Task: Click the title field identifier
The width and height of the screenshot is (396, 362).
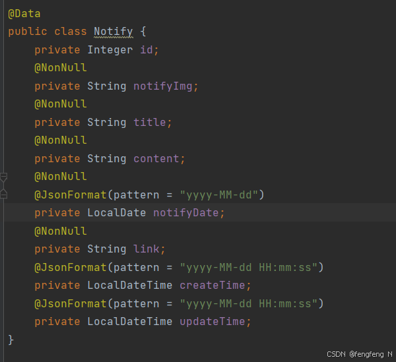Action: (x=150, y=123)
